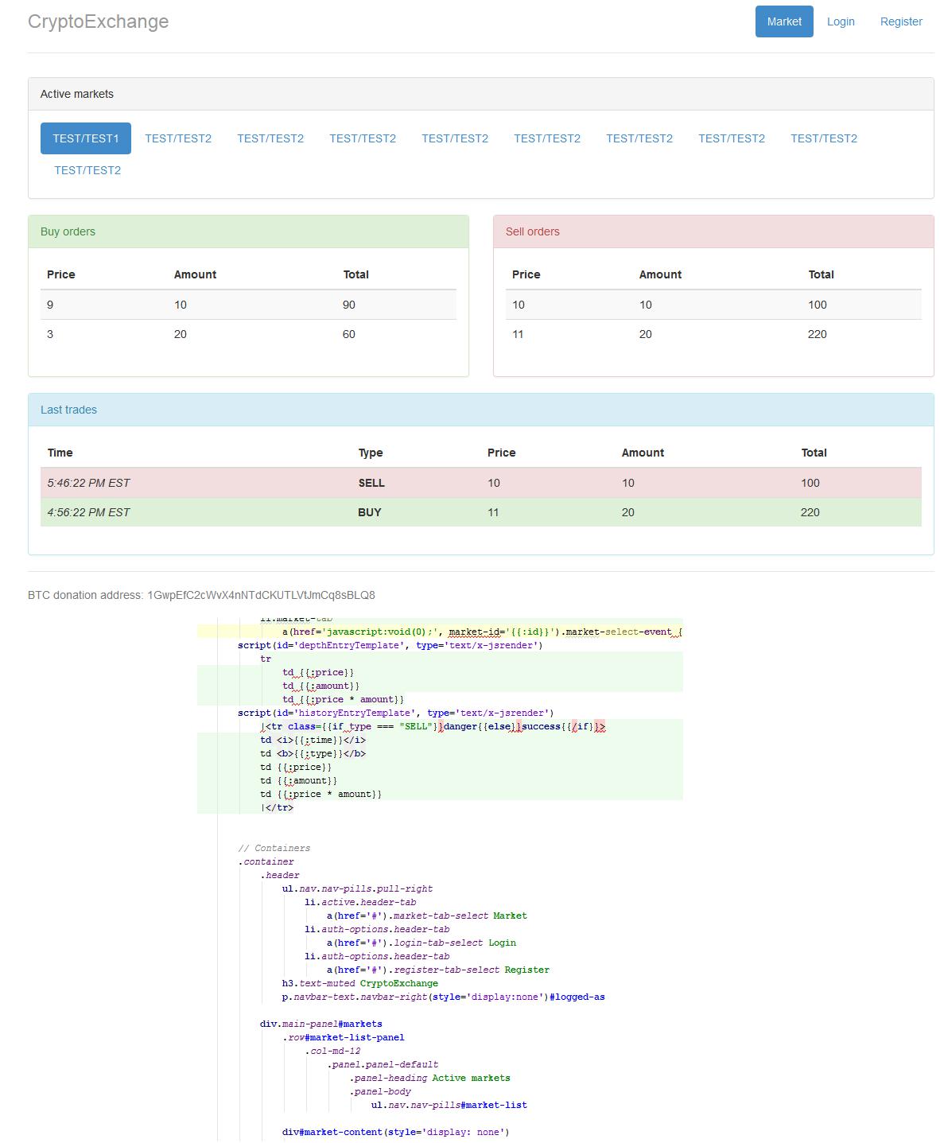Viewport: 940px width, 1143px height.
Task: Click the register-tab-select Register code line
Action: [438, 970]
